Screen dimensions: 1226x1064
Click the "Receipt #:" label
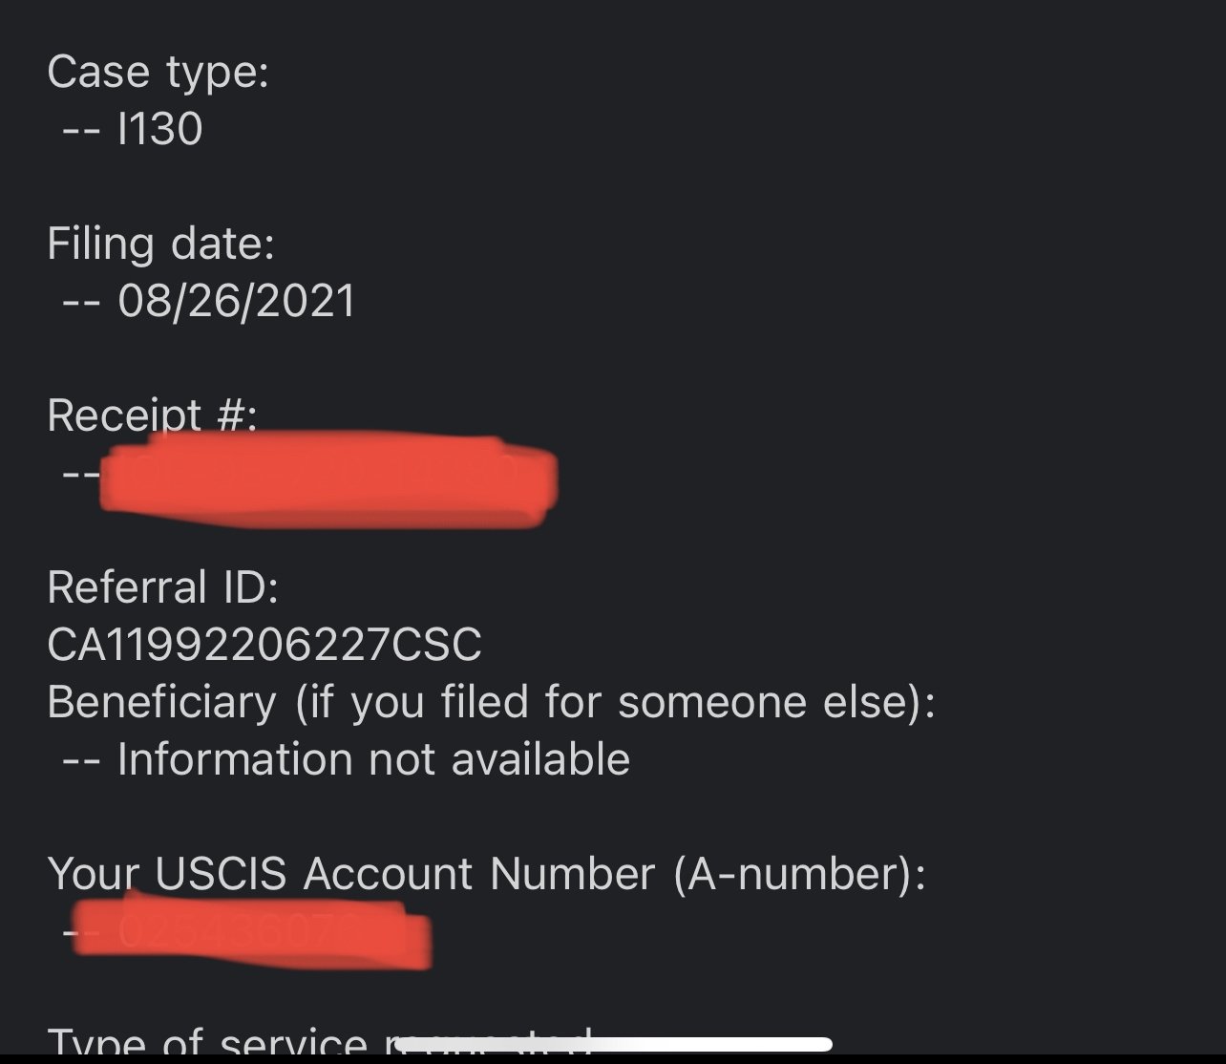pos(151,415)
